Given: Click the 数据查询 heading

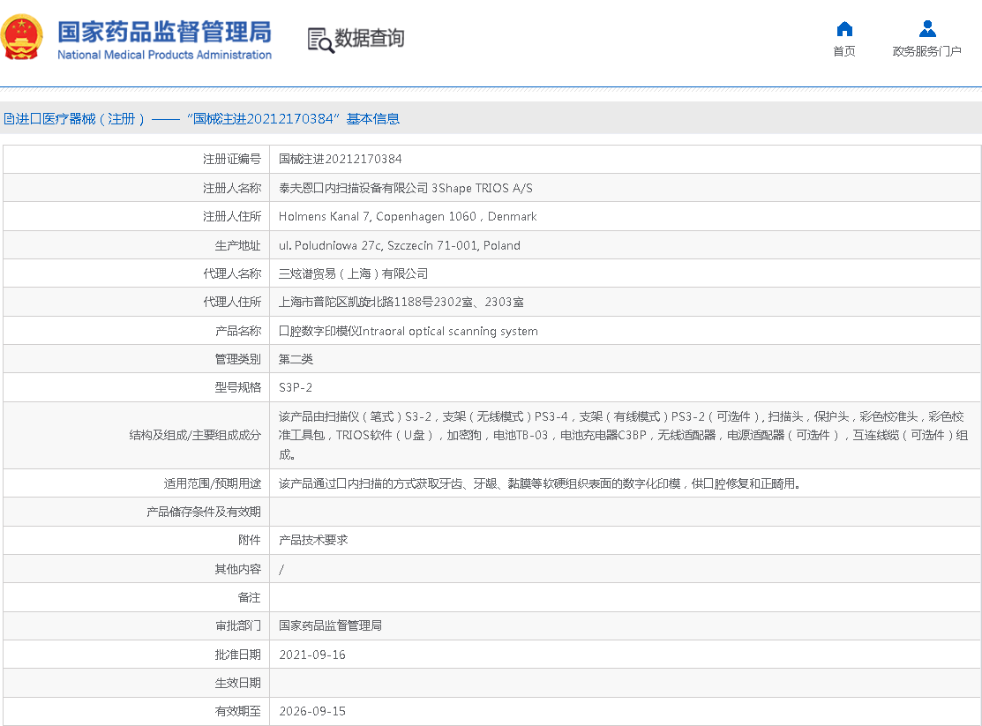Looking at the screenshot, I should pos(370,38).
